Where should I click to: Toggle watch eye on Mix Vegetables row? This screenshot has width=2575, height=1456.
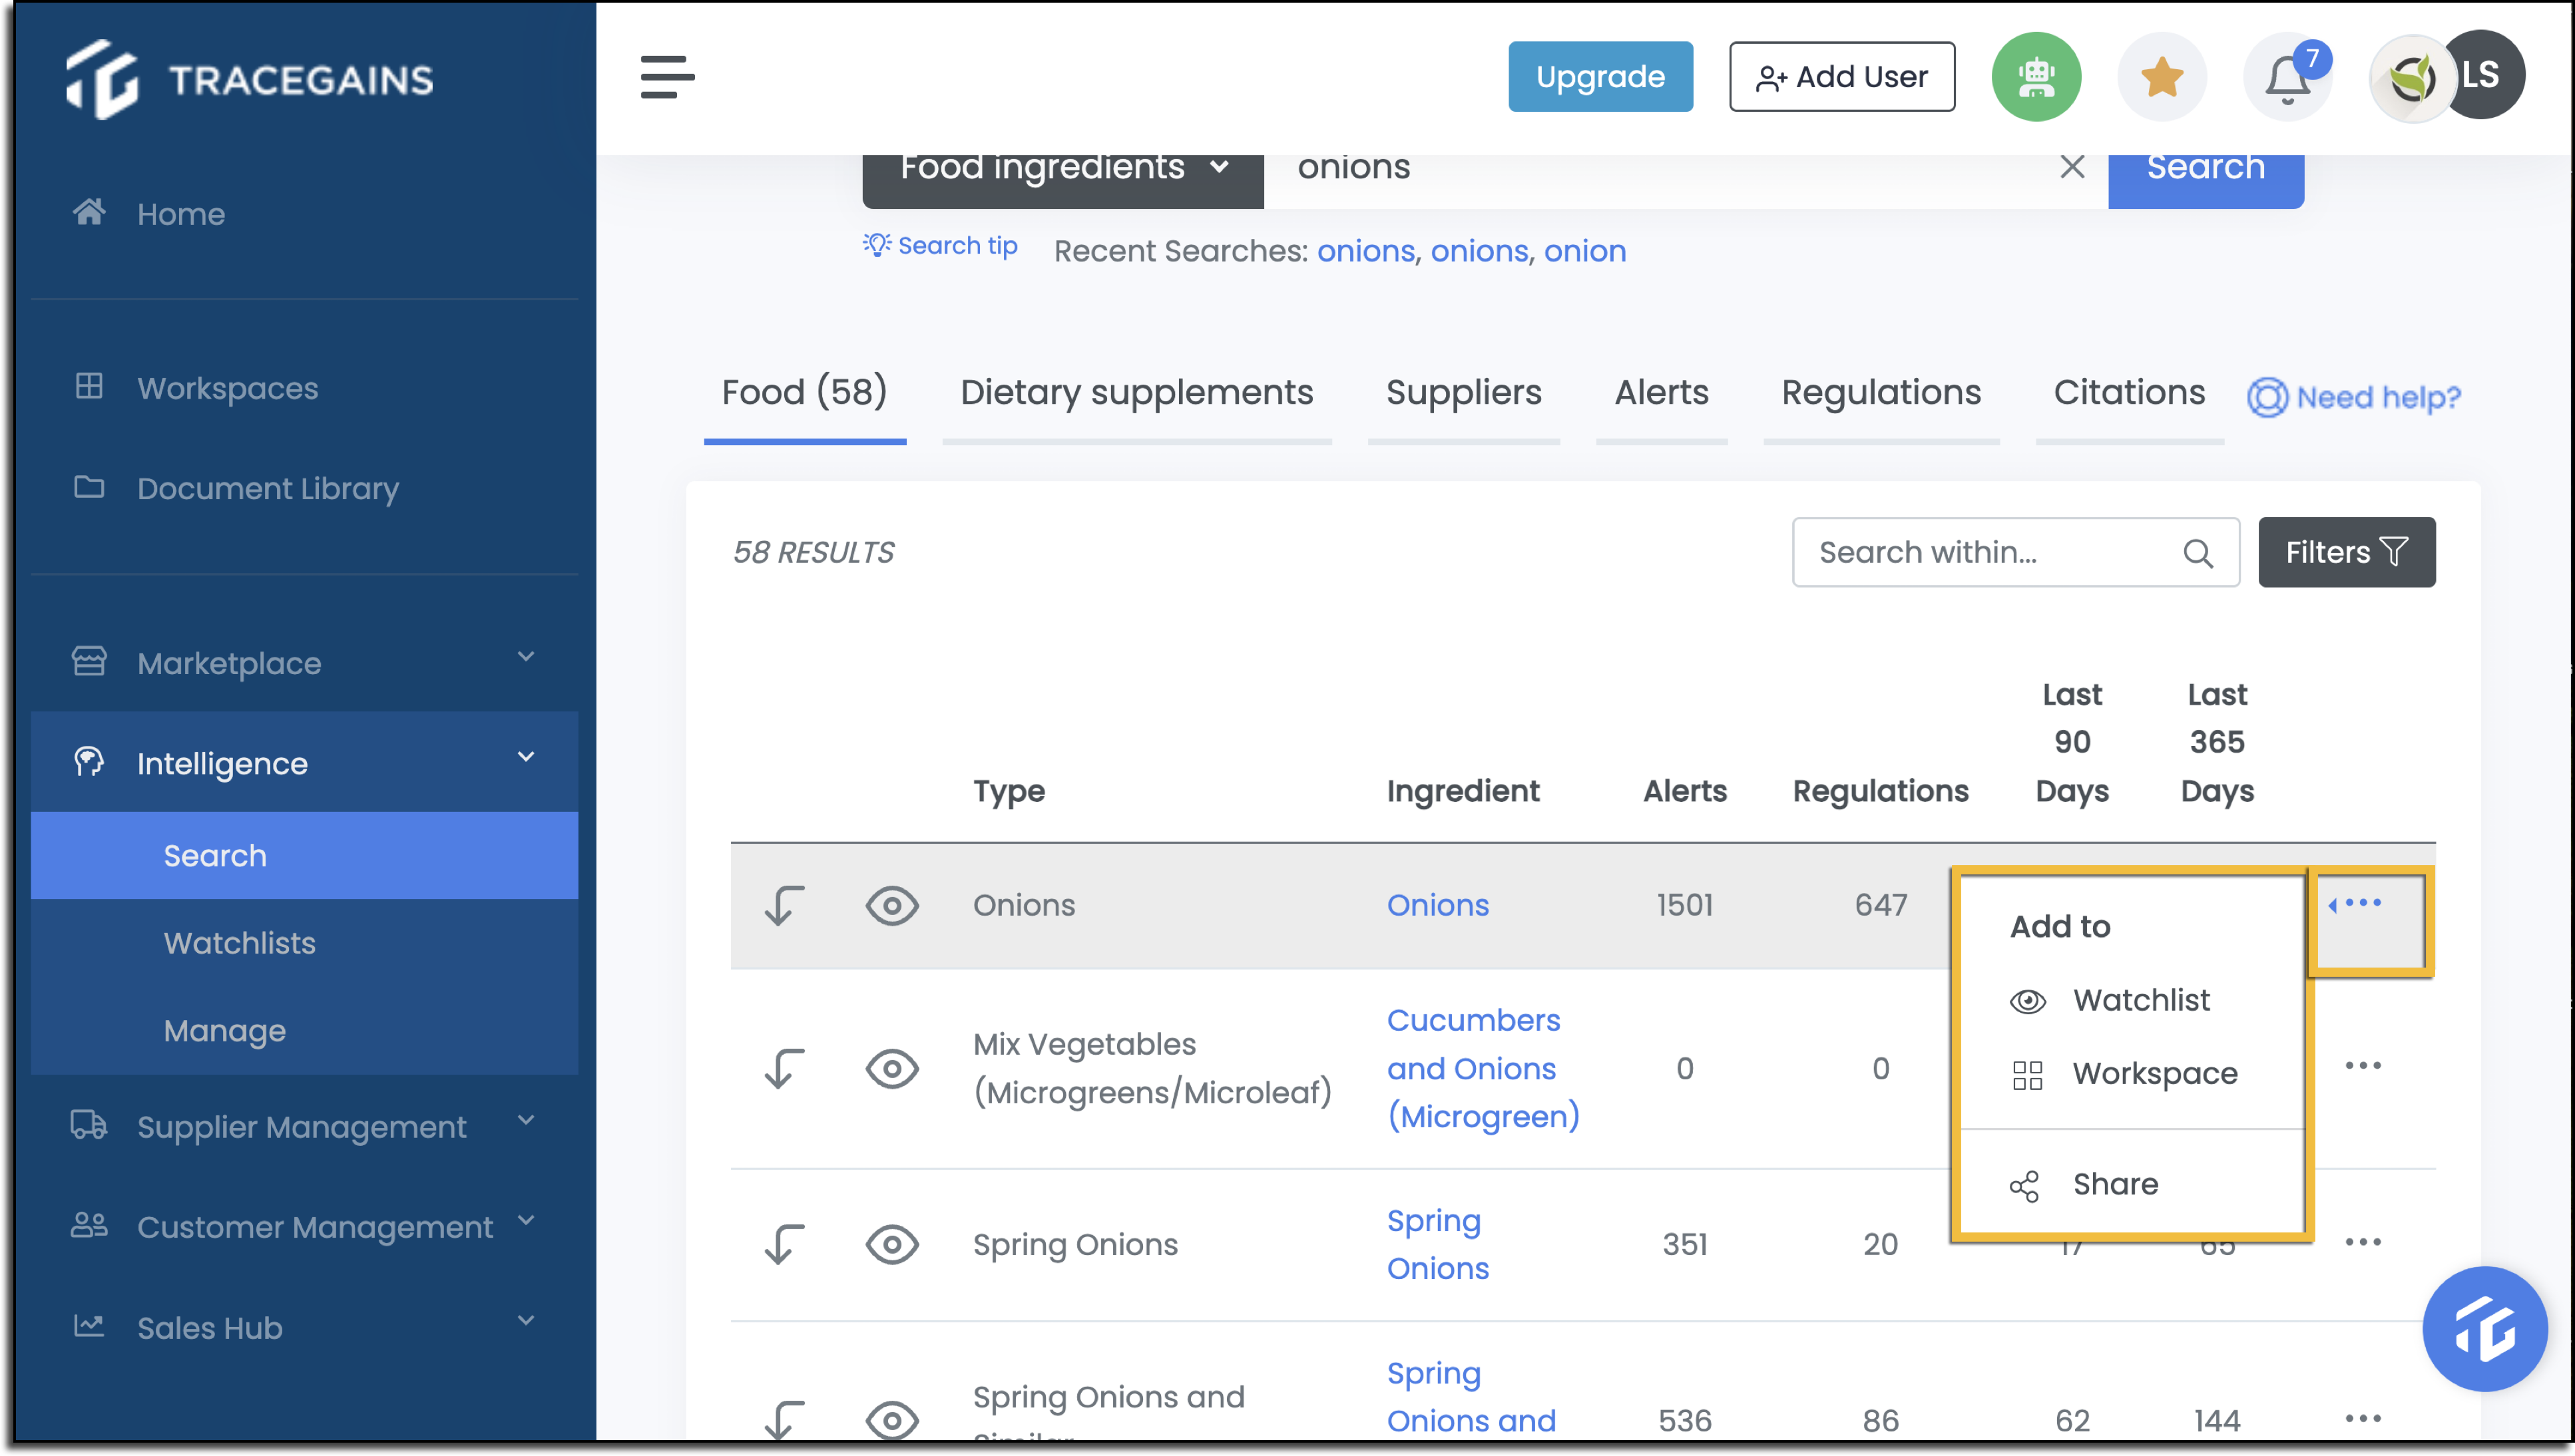[893, 1068]
